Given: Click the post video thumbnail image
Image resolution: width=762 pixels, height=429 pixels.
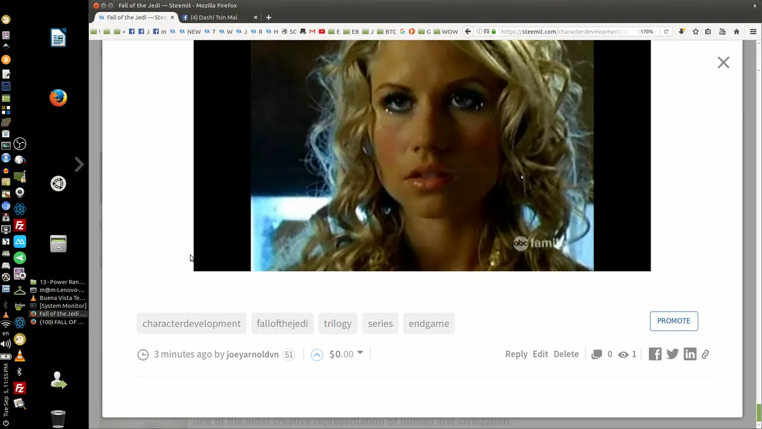Looking at the screenshot, I should (x=422, y=156).
